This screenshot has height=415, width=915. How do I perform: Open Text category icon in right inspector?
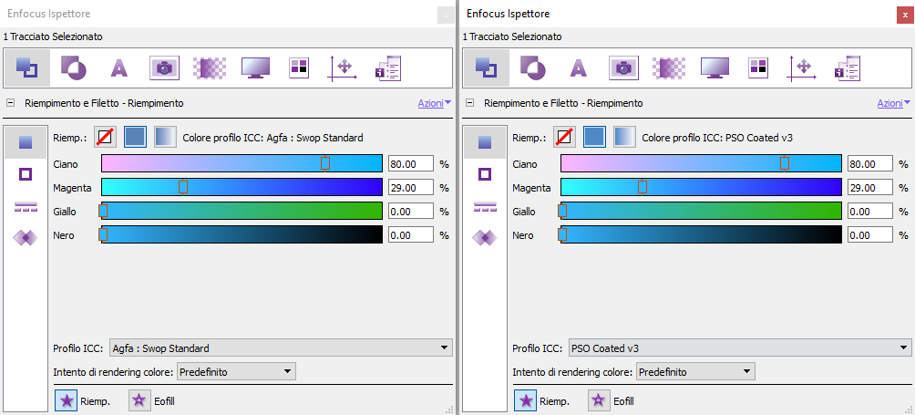click(x=578, y=67)
